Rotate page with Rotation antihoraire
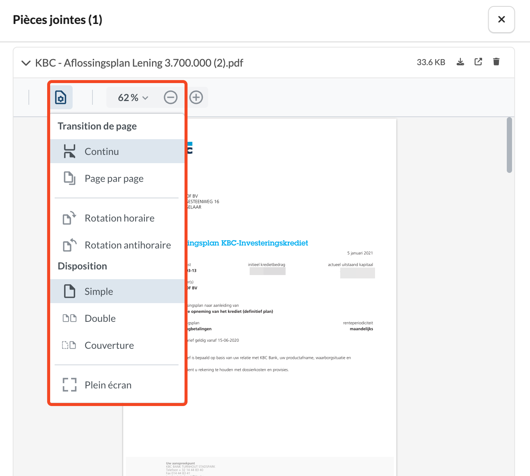Screen dimensions: 530x476 click(128, 245)
